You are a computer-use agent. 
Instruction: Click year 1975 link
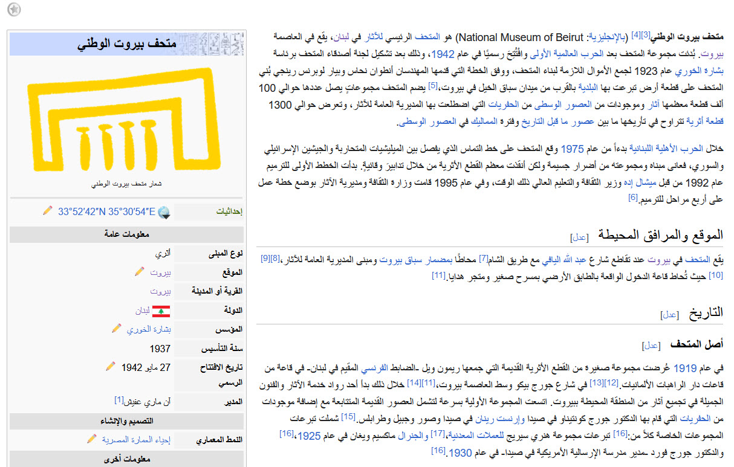[x=572, y=148]
